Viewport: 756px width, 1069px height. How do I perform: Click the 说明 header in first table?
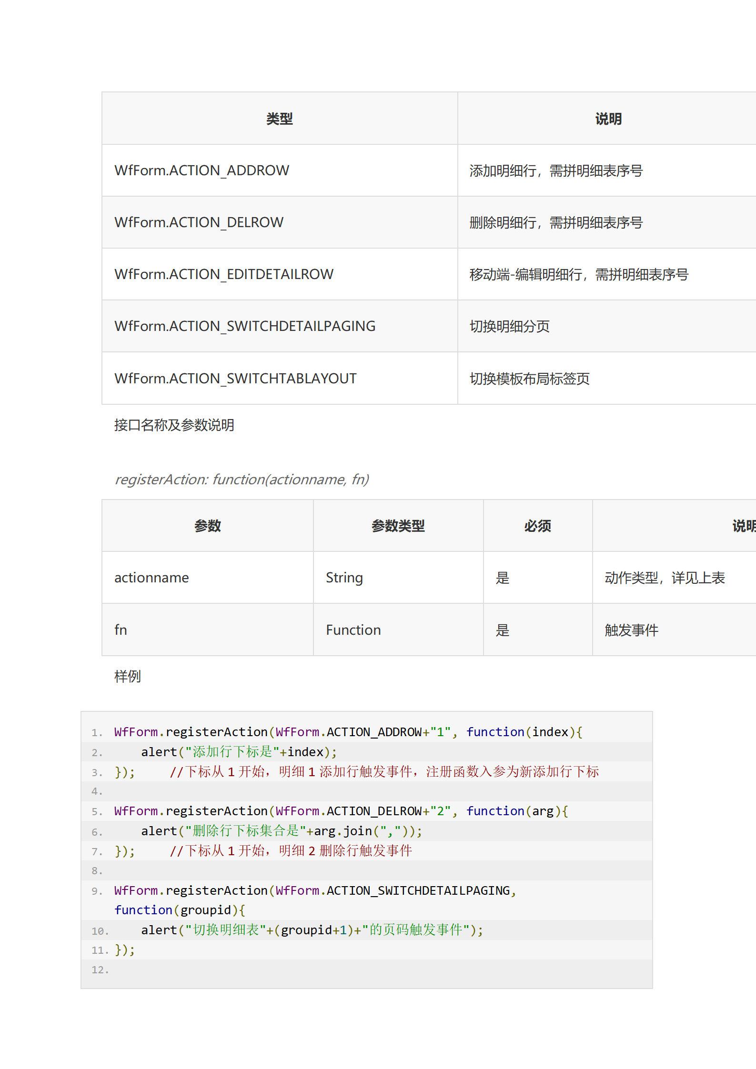tap(608, 119)
